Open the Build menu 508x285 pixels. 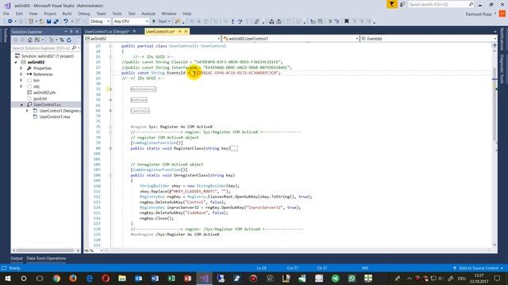click(67, 13)
